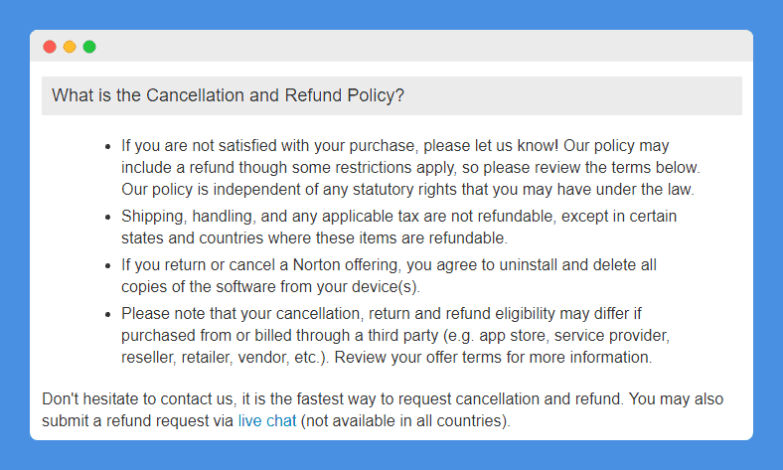Maximize the window using the green button
The image size is (783, 470).
(x=89, y=47)
